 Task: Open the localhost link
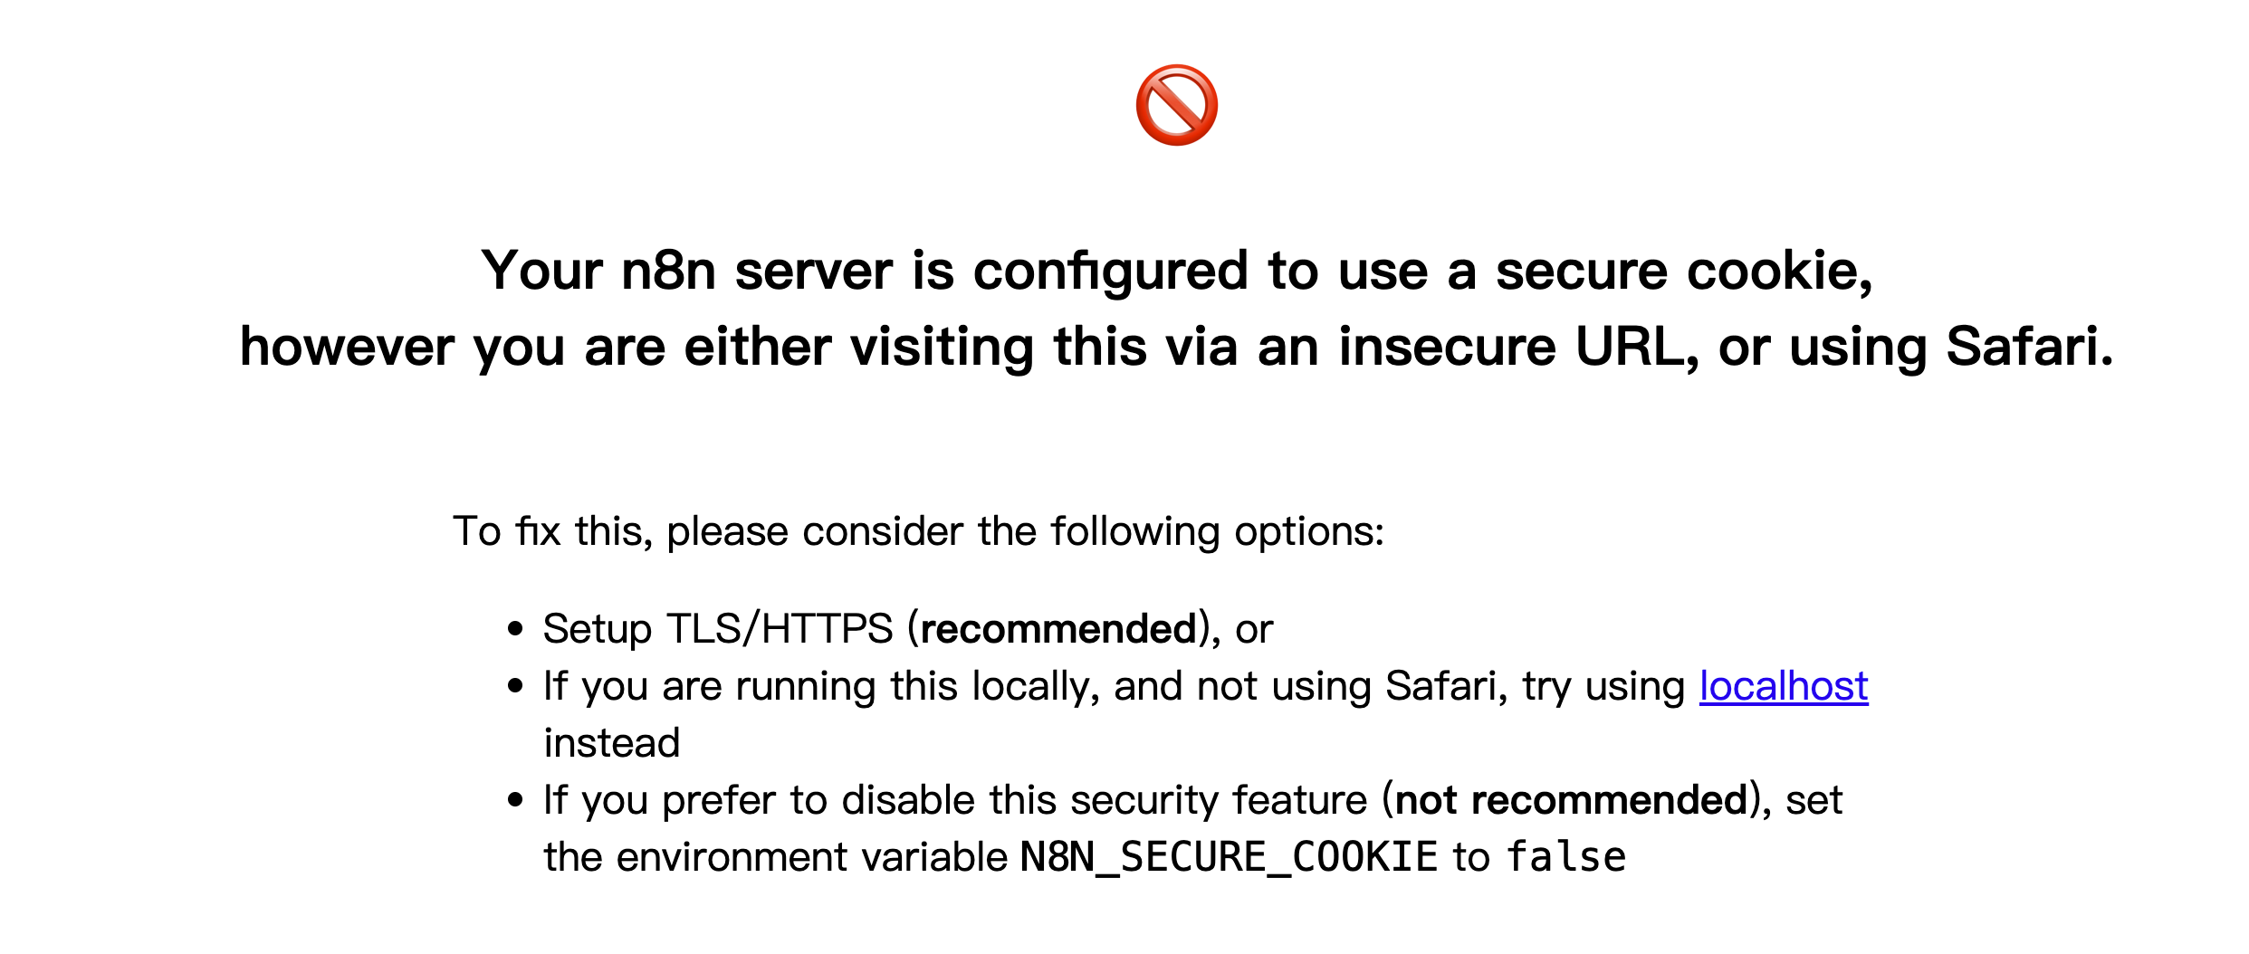click(x=1784, y=685)
